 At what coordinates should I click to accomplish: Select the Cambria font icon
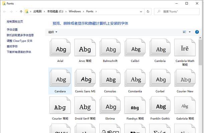pos(160,48)
